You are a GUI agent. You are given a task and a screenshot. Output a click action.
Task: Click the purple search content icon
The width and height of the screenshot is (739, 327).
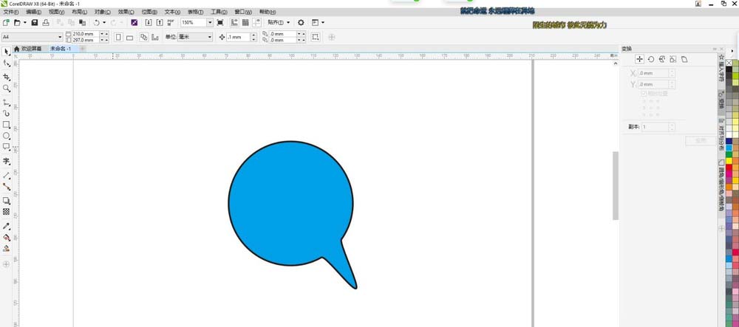(x=134, y=23)
